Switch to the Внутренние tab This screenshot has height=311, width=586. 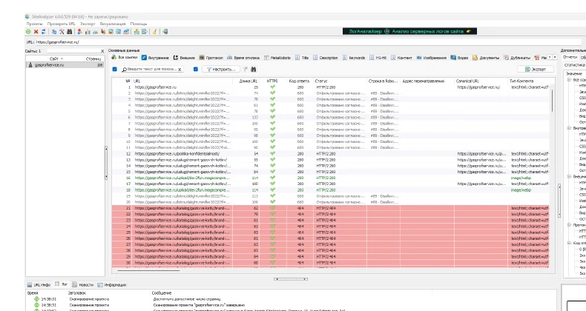155,58
